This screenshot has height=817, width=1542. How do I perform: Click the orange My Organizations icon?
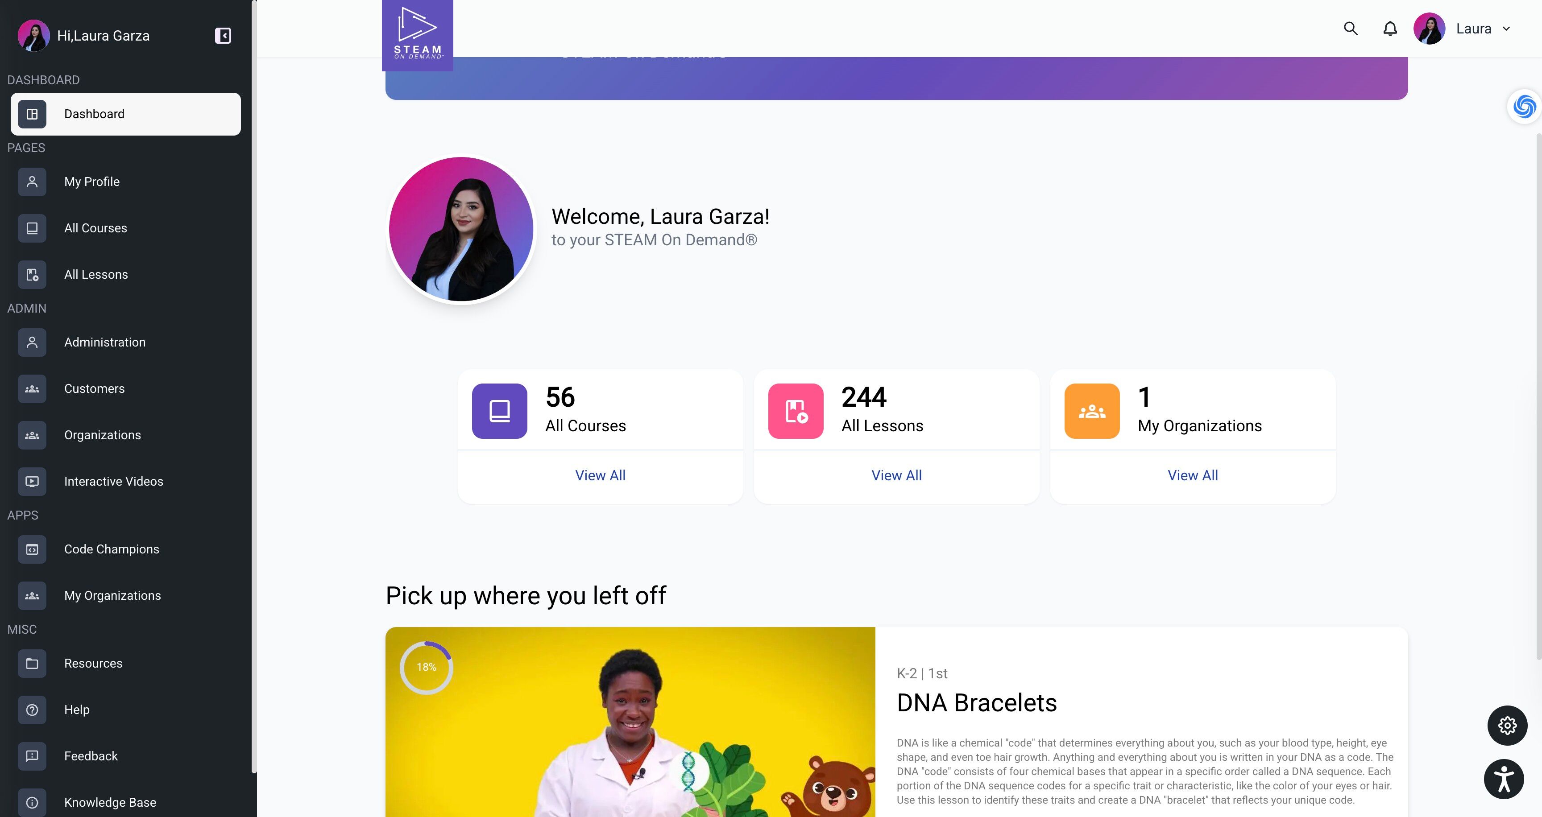[x=1092, y=411]
